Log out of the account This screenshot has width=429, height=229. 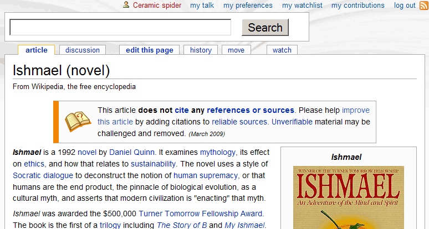405,6
